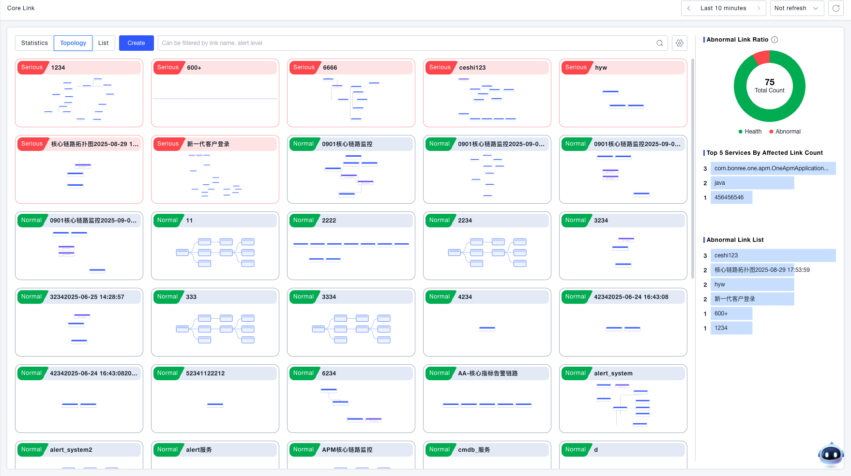
Task: Click the refresh icon in top bar
Action: point(836,8)
